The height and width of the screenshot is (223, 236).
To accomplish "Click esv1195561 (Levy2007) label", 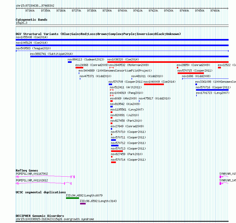I will (127, 110).
